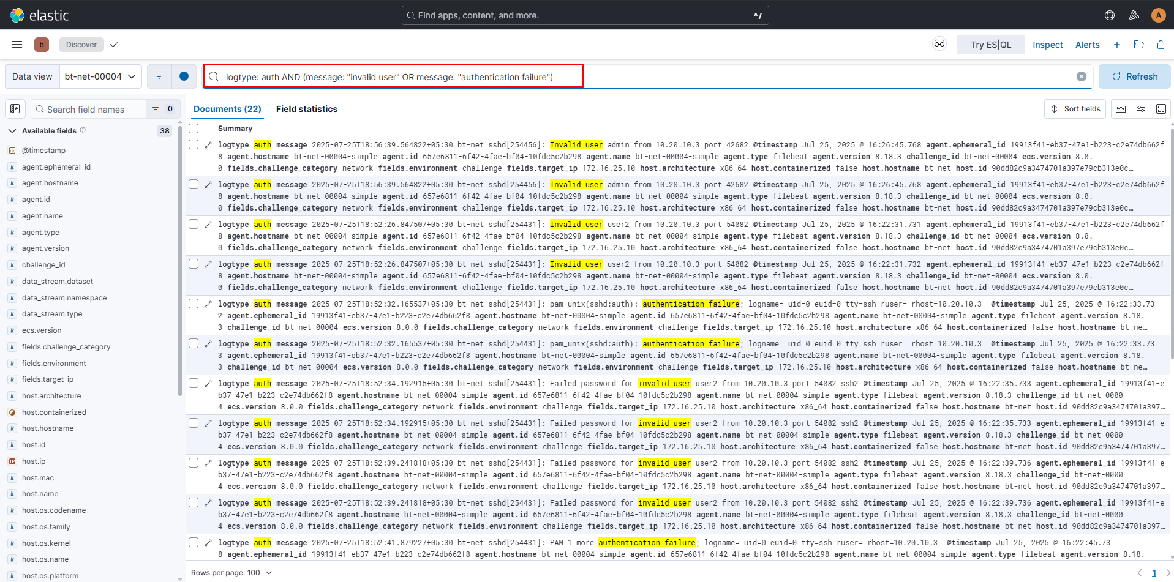Viewport: 1174px width, 582px height.
Task: Collapse the field sidebar toggle icon
Action: click(15, 109)
